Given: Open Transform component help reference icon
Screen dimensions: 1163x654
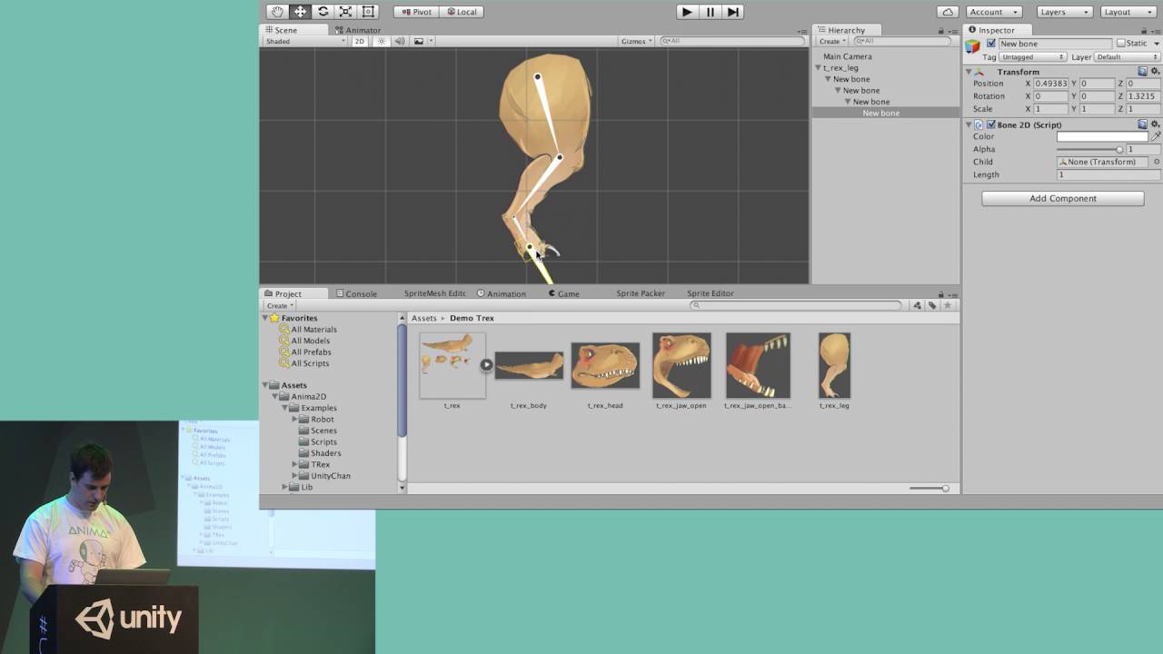Looking at the screenshot, I should pos(1143,72).
